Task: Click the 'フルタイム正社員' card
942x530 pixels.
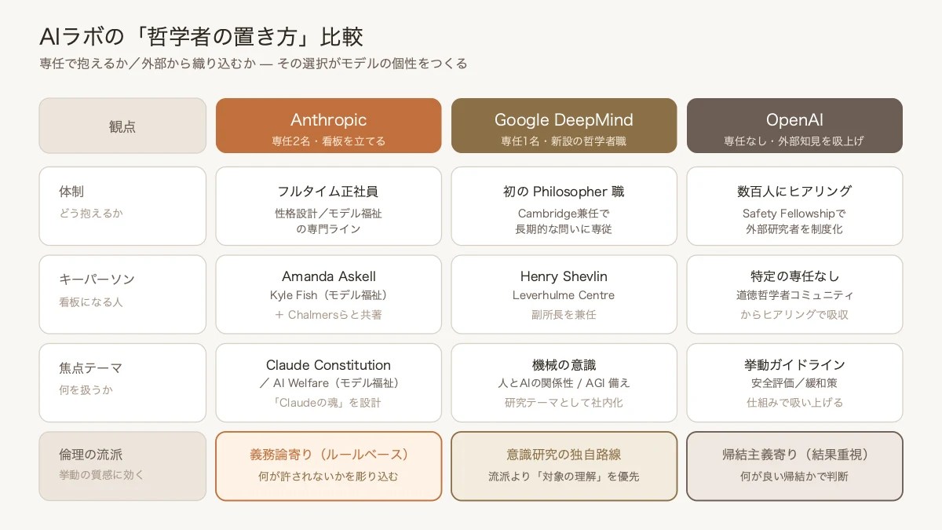Action: tap(328, 206)
